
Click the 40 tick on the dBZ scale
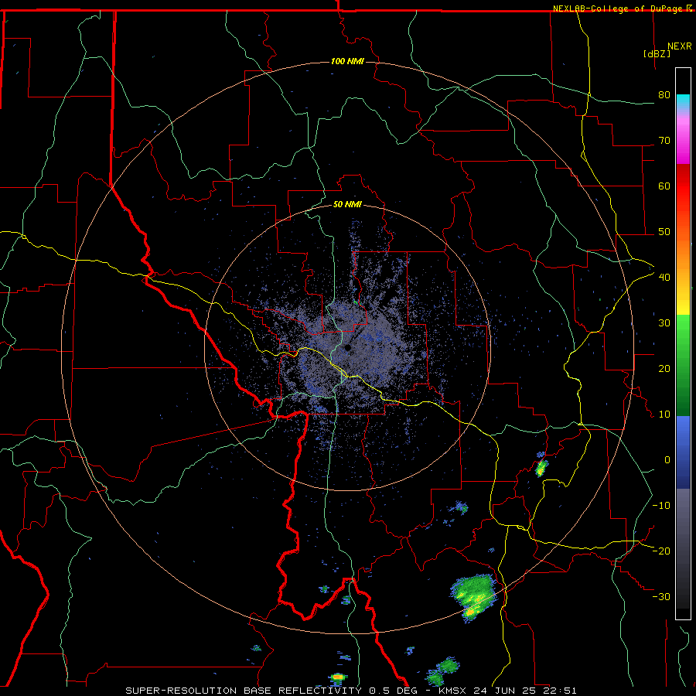664,277
